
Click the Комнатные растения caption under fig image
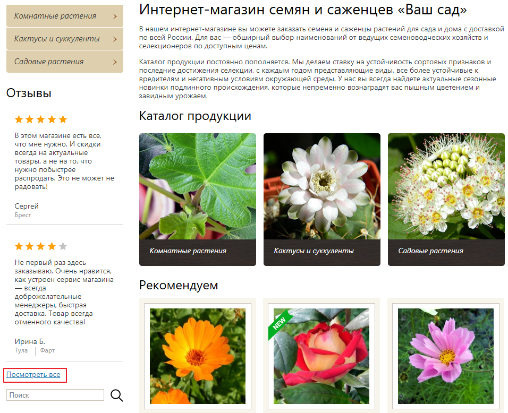(188, 251)
